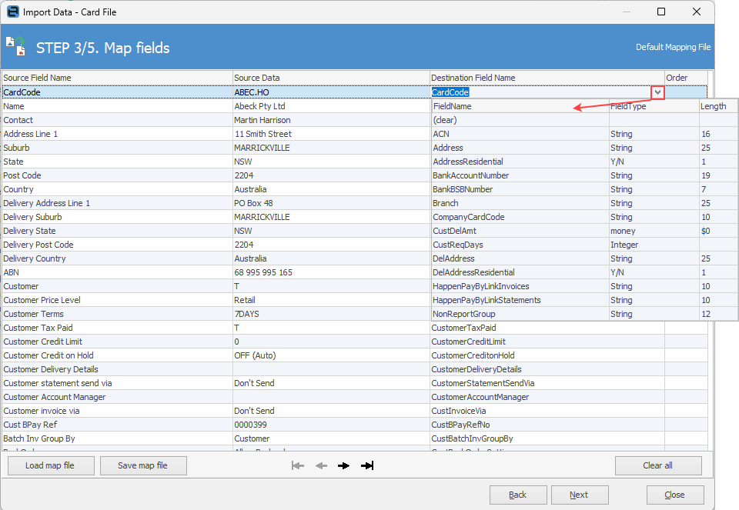Viewport: 739px width, 510px height.
Task: Go to the Next wizard step
Action: pyautogui.click(x=579, y=495)
